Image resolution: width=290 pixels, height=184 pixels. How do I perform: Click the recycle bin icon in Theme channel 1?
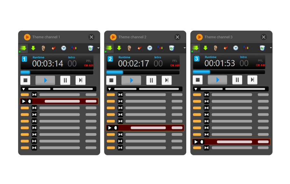click(x=91, y=48)
